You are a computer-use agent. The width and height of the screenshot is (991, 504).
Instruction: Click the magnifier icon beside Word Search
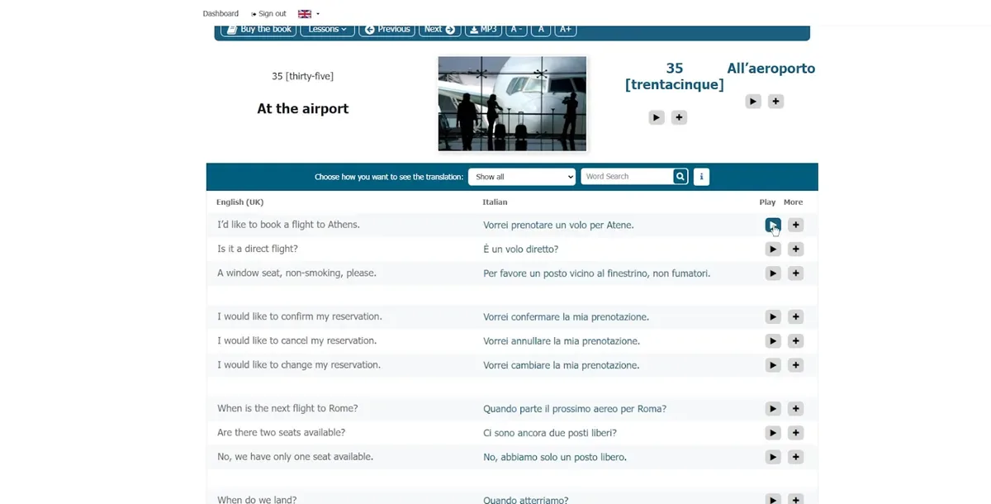tap(680, 177)
